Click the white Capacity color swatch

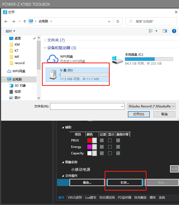89,153
